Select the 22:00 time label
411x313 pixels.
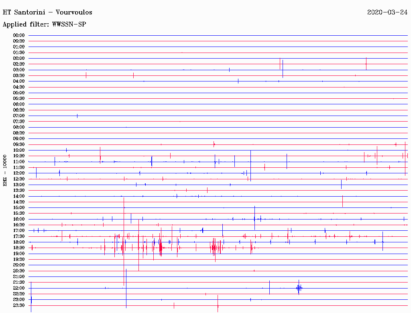click(x=19, y=288)
